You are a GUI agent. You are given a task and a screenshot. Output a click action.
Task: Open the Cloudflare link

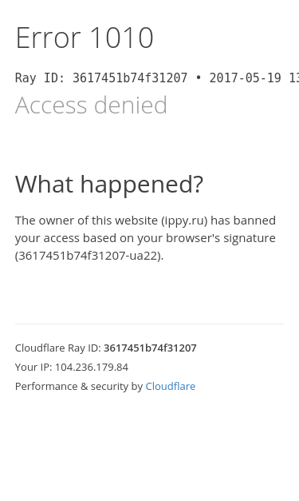170,386
